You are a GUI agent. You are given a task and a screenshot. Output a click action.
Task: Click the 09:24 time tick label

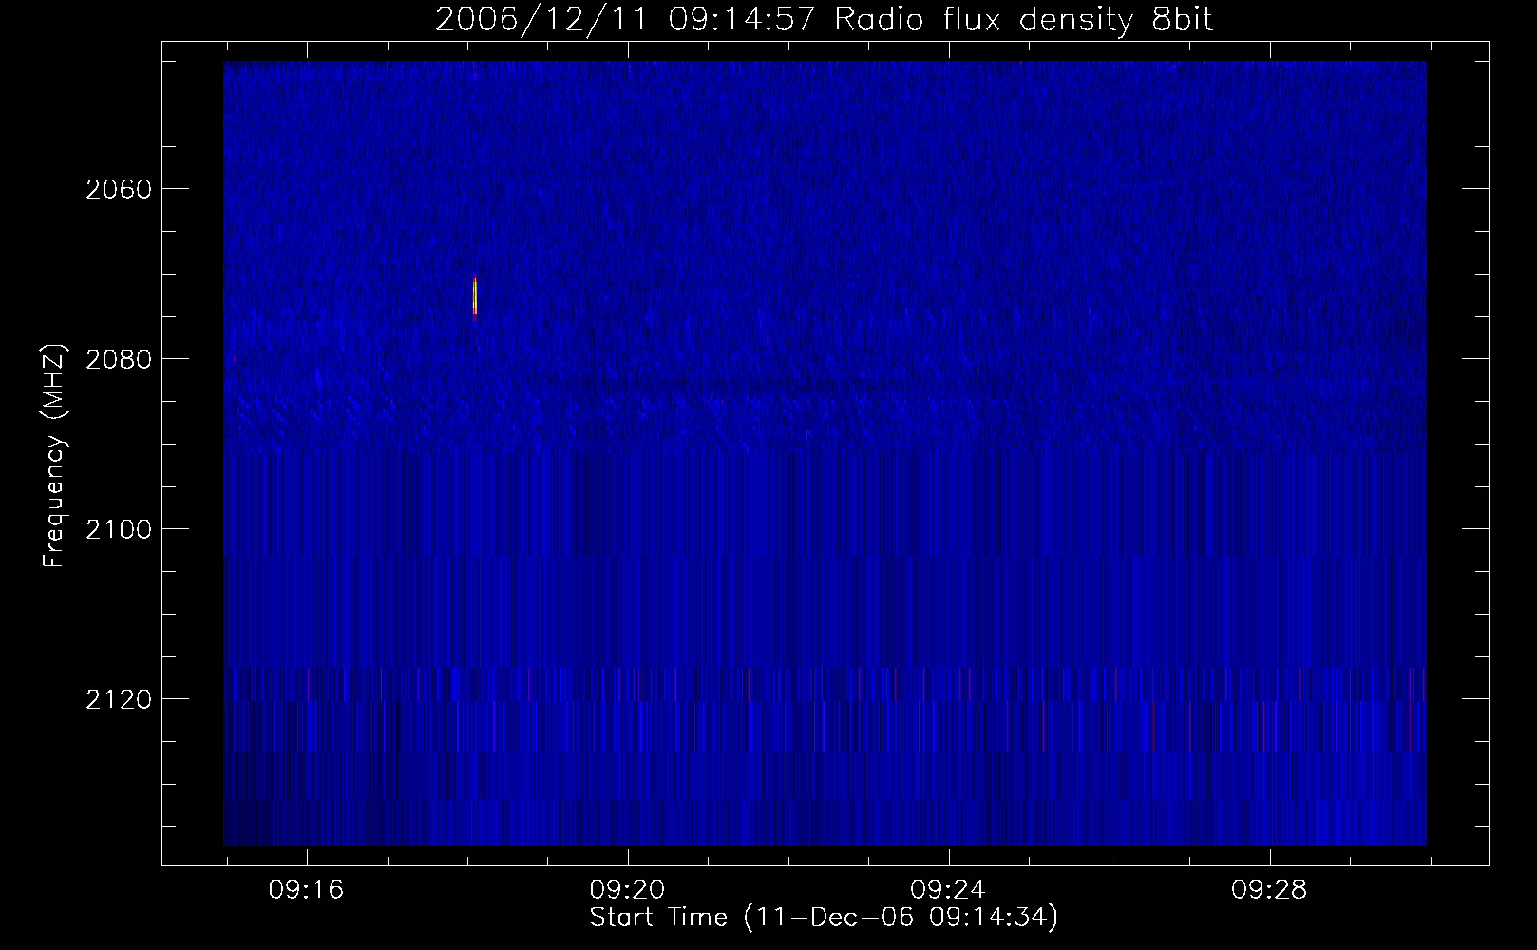coord(949,890)
